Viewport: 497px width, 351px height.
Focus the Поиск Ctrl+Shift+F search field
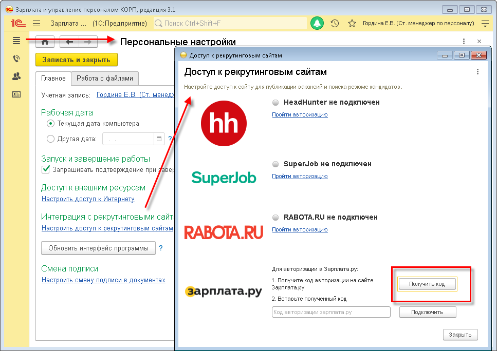click(230, 24)
